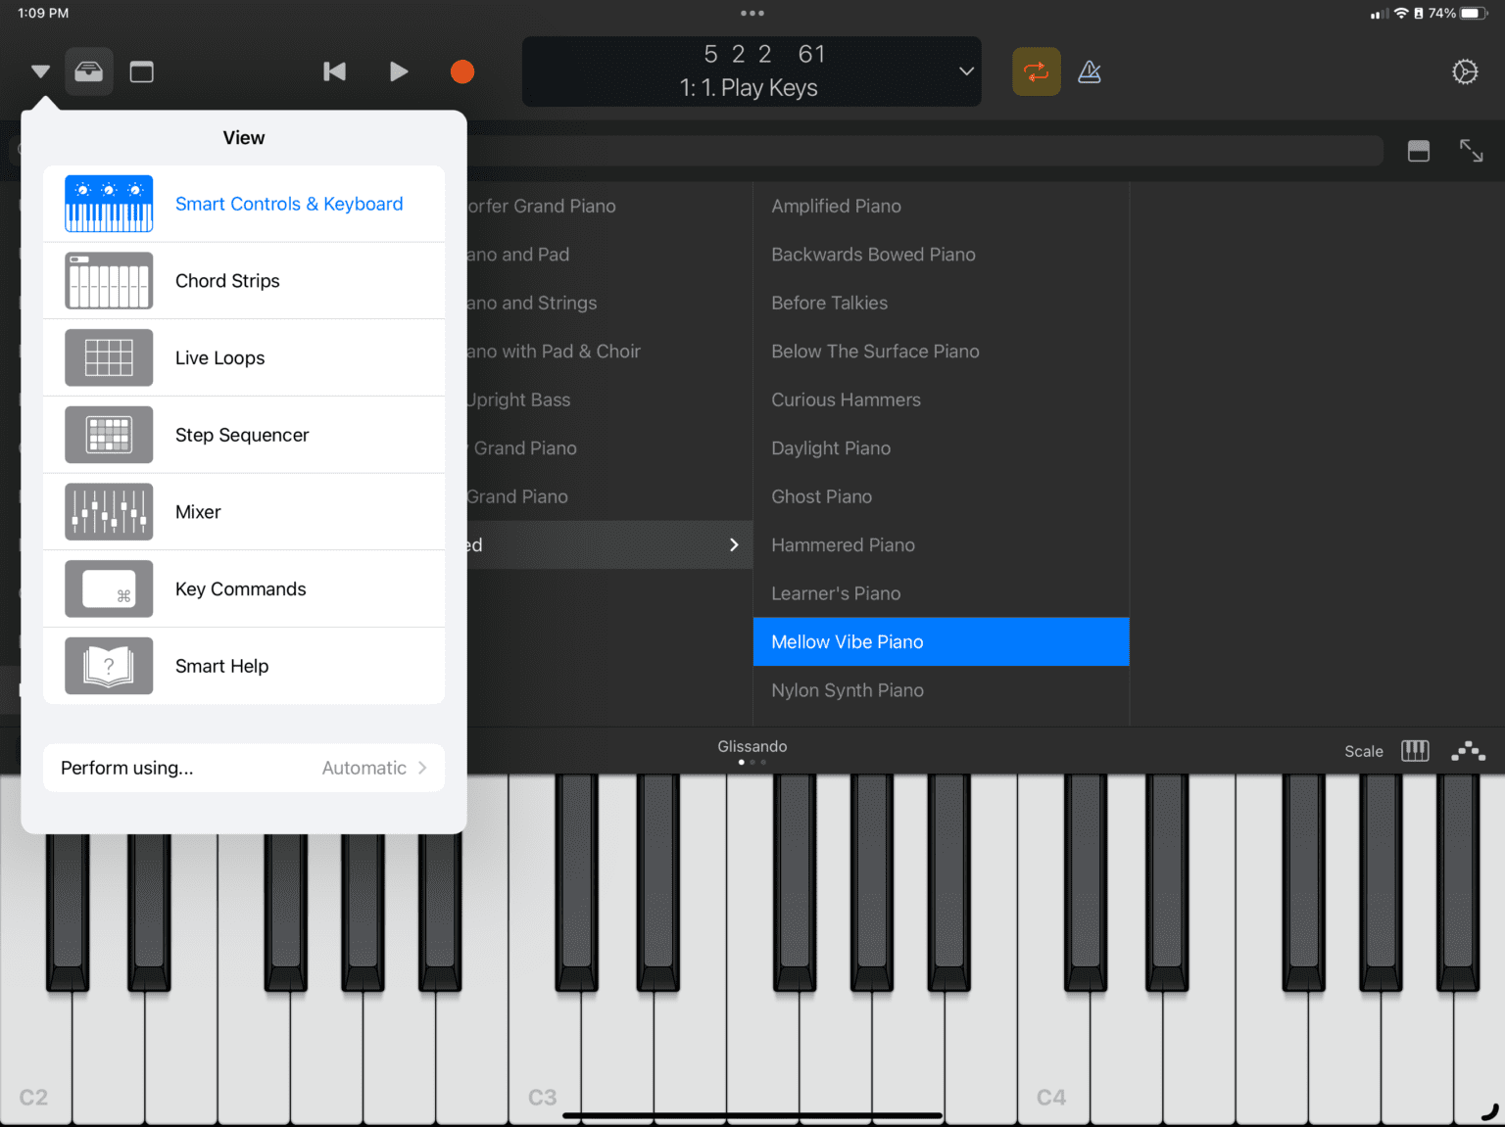1505x1127 pixels.
Task: Open the Tracks view icon in the toolbar
Action: (x=141, y=71)
